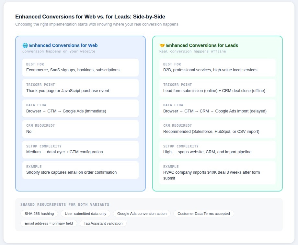Select the Email address = primary field pill

pyautogui.click(x=49, y=223)
